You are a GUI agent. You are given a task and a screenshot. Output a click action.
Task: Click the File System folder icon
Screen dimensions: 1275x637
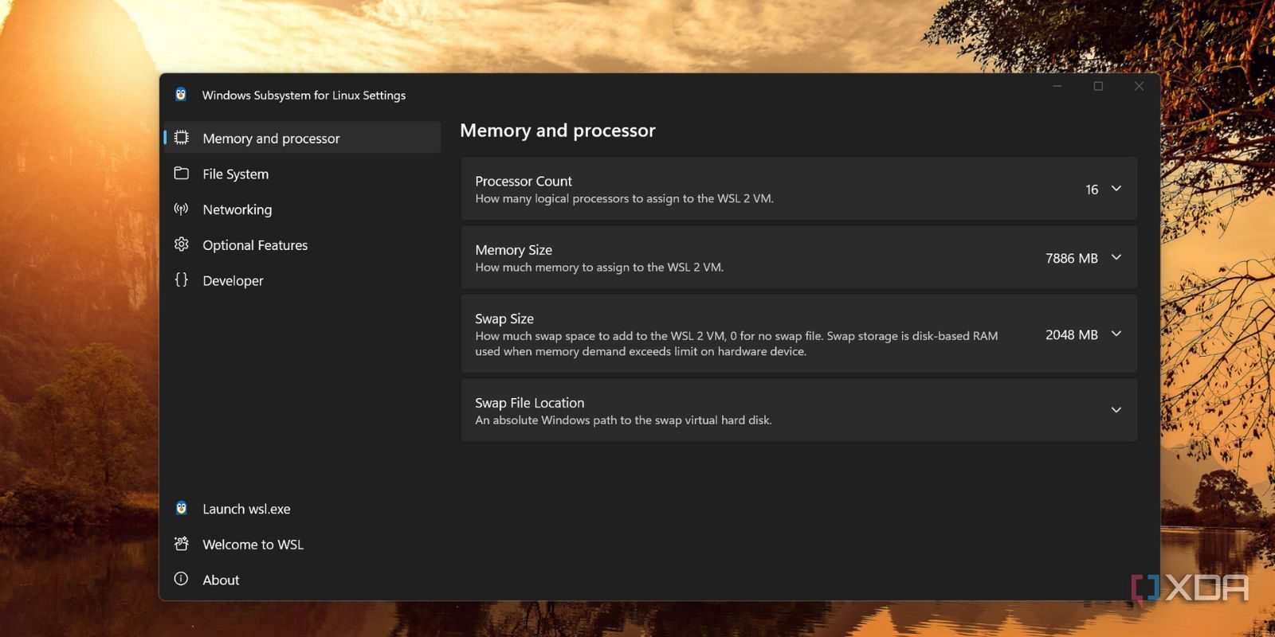tap(182, 174)
